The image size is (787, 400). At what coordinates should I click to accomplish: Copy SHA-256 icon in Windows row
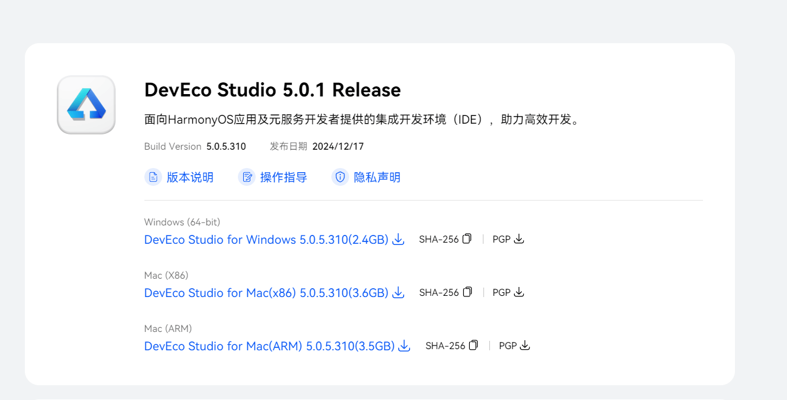pyautogui.click(x=467, y=239)
